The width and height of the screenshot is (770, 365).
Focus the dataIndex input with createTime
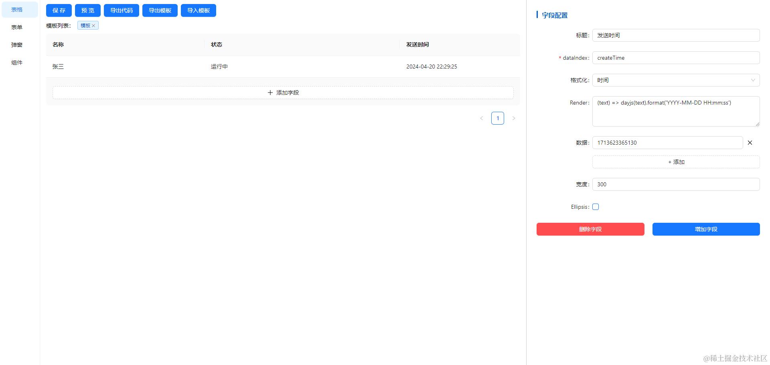(x=676, y=58)
